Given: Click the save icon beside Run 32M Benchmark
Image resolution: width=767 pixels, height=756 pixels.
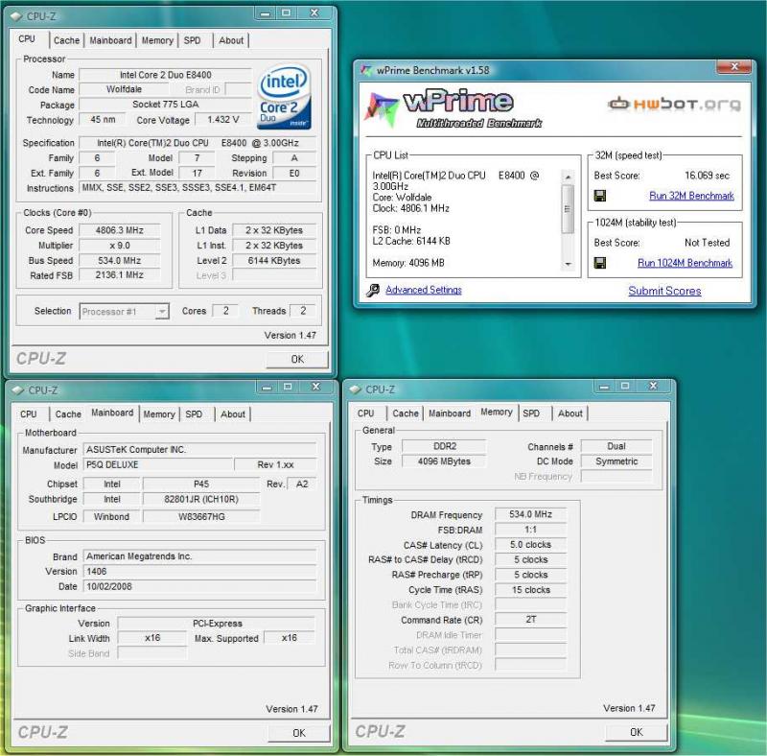Looking at the screenshot, I should tap(600, 196).
